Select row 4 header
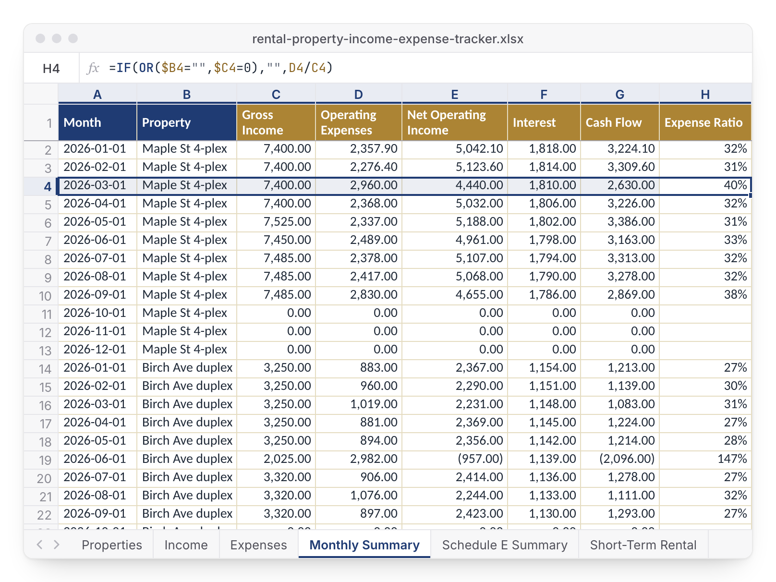 point(41,186)
